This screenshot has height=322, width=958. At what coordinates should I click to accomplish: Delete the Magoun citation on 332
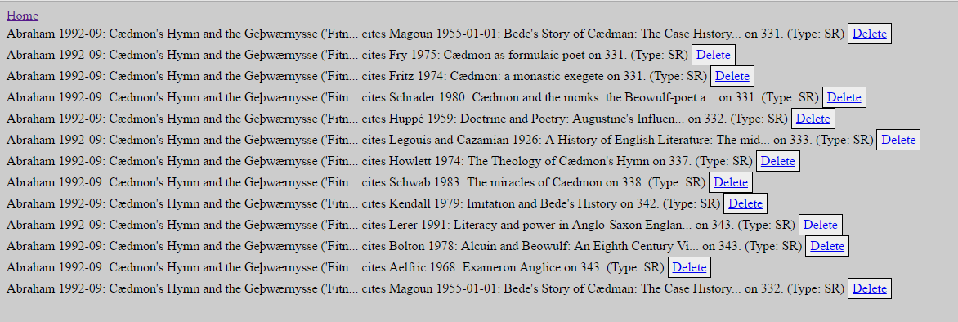pos(870,288)
